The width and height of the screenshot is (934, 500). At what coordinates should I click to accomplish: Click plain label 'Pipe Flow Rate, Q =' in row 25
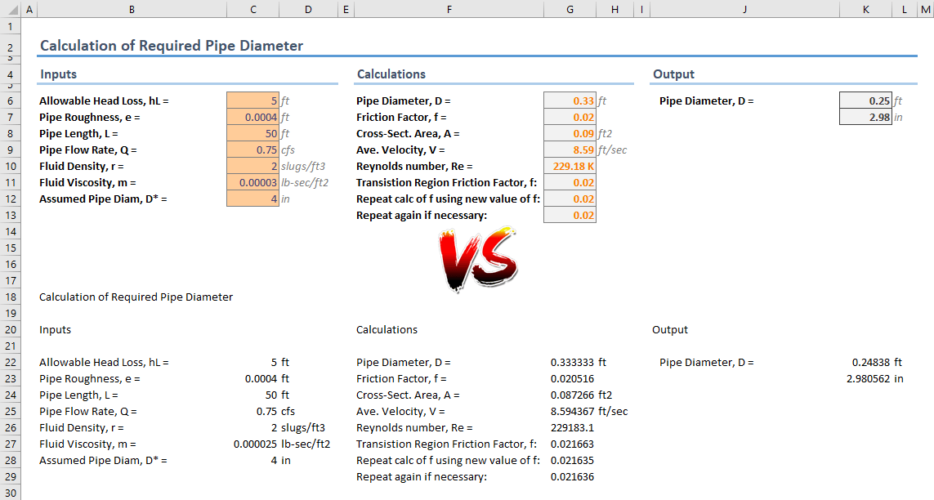tap(88, 411)
